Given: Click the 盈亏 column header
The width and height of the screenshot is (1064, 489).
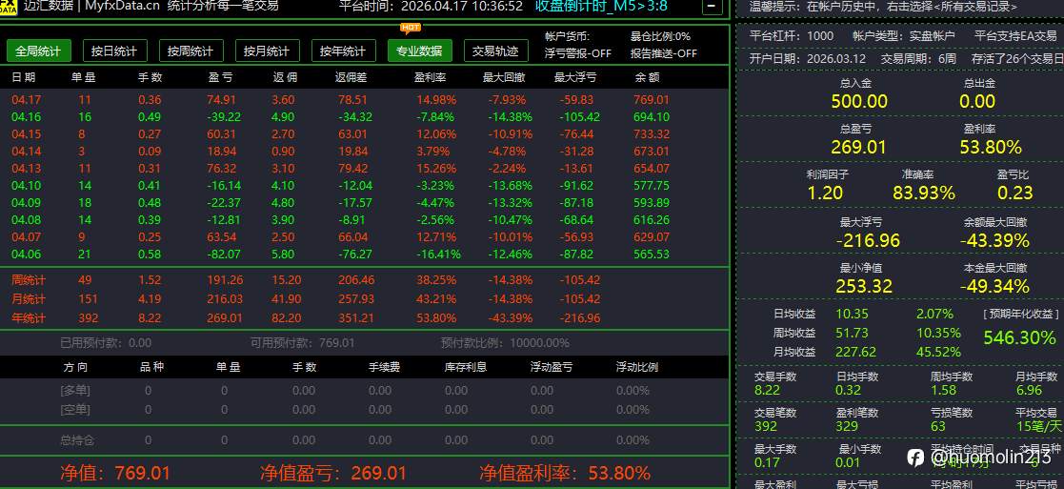Looking at the screenshot, I should click(221, 77).
